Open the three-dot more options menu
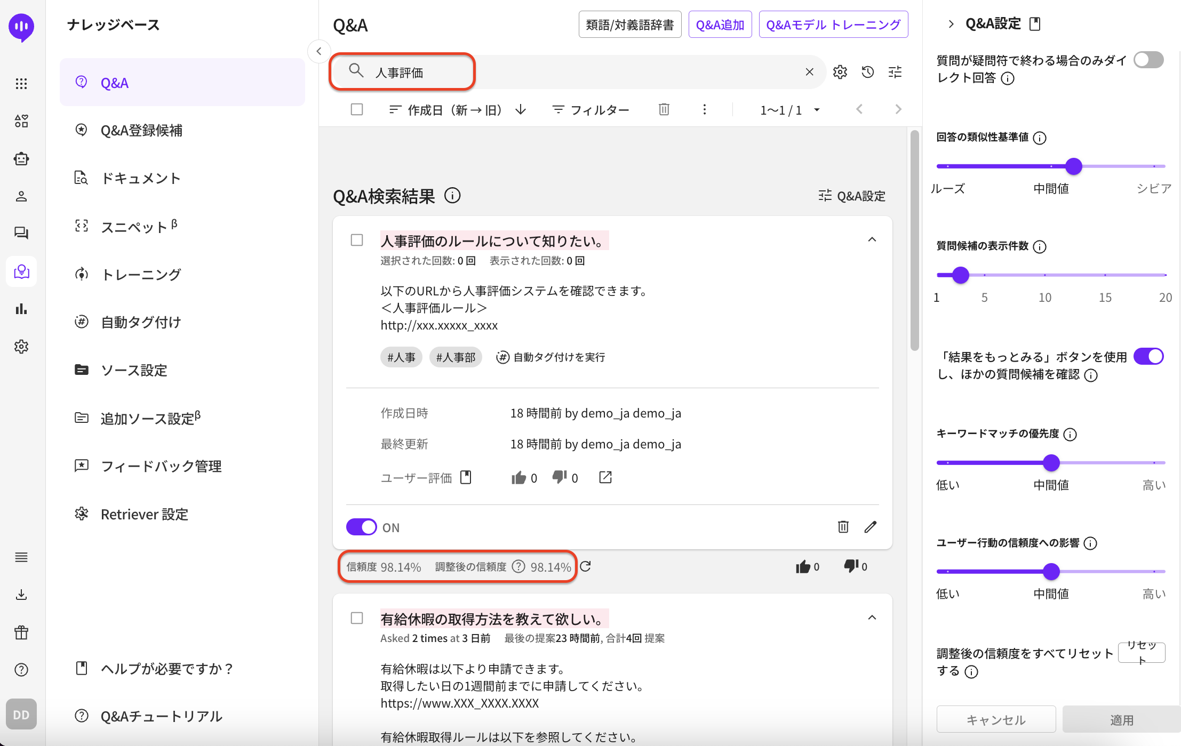Screen dimensions: 1181x746 pyautogui.click(x=704, y=109)
